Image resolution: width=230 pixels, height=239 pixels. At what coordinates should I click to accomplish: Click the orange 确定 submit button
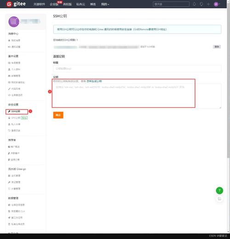(58, 115)
